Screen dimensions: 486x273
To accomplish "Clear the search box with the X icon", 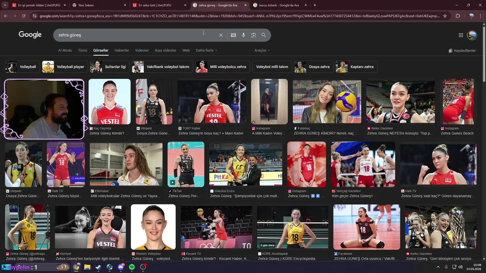I will coord(221,35).
